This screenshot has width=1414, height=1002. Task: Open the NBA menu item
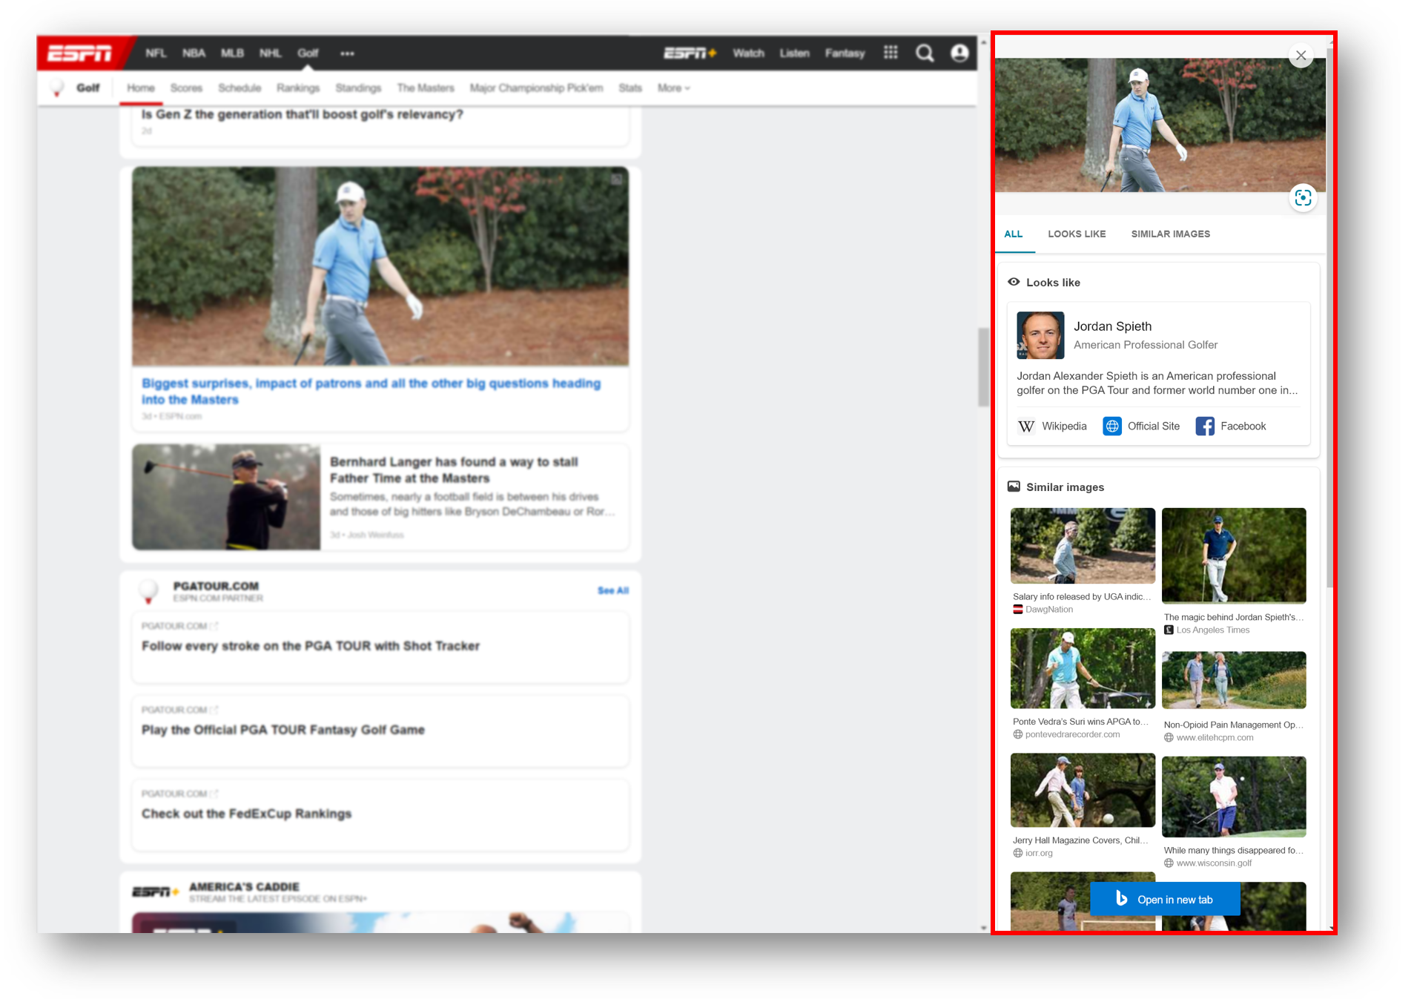(x=194, y=53)
